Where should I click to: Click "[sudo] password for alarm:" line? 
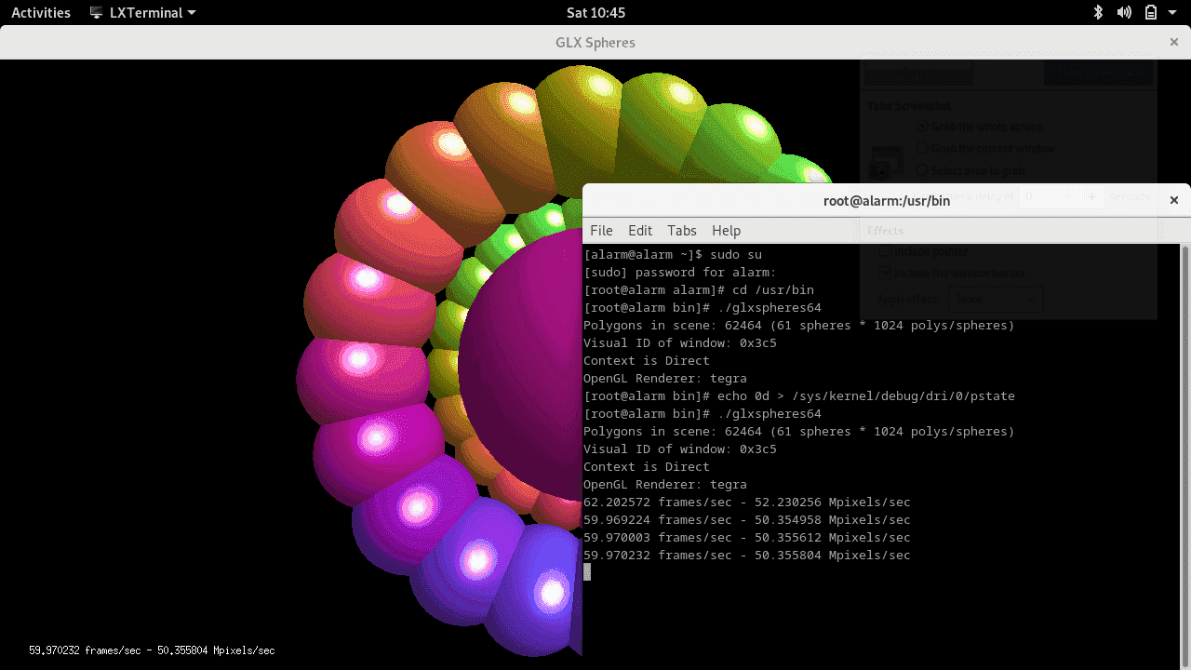point(680,272)
